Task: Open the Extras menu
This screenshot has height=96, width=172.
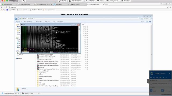Action: [126, 1]
